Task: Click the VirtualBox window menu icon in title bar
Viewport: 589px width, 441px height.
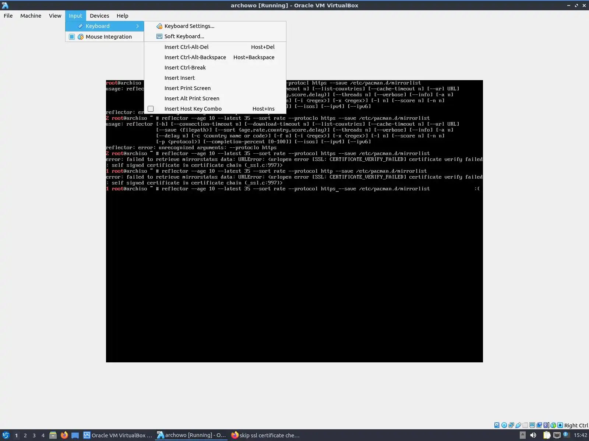Action: [x=5, y=5]
